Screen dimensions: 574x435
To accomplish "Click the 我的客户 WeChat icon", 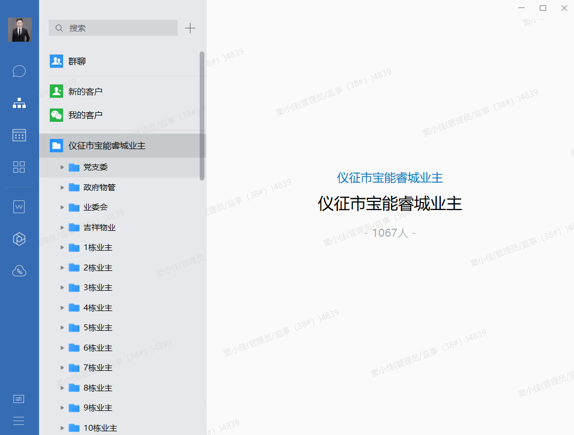I will 56,115.
